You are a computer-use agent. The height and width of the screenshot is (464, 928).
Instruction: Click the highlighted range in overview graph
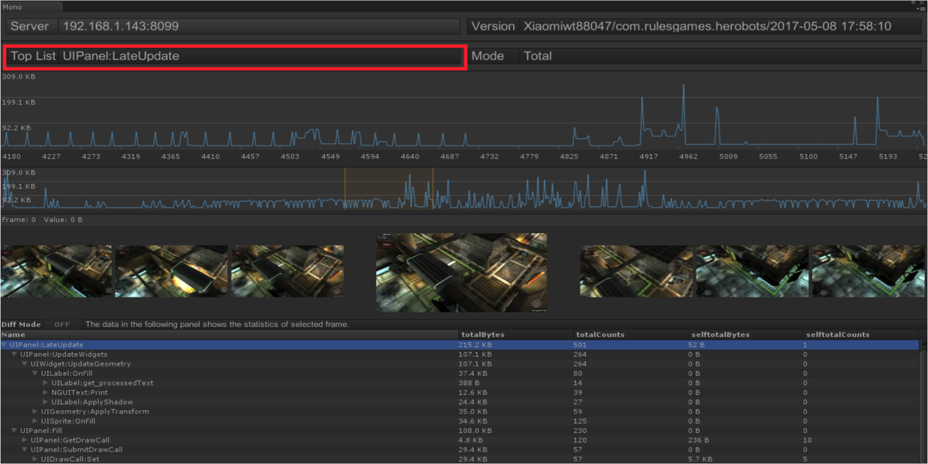[388, 189]
